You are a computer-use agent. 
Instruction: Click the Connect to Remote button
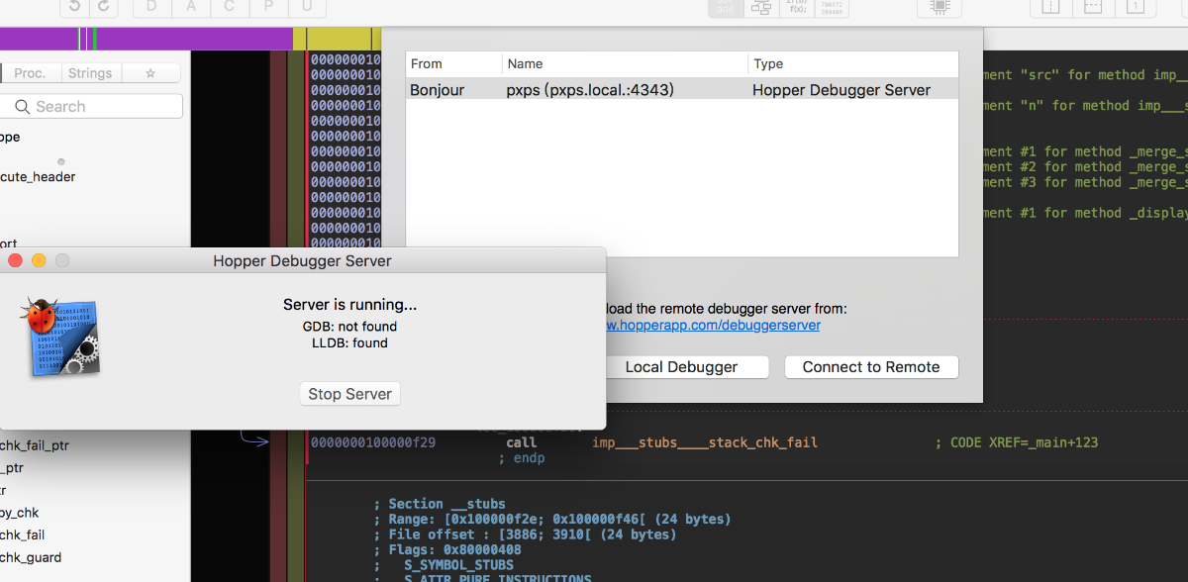click(x=871, y=366)
